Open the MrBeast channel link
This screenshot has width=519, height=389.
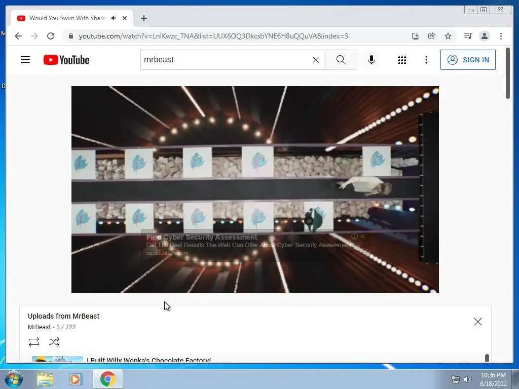(x=39, y=327)
